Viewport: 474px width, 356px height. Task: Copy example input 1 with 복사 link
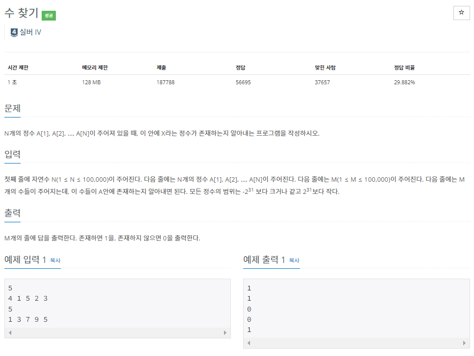tap(55, 261)
